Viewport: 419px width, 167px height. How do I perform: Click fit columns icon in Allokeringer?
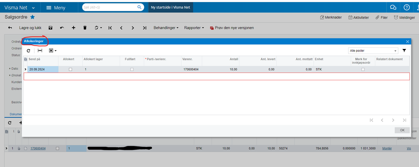click(x=40, y=50)
